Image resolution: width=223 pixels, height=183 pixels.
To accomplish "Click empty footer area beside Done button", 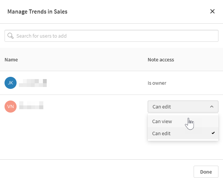I will pos(97,171).
